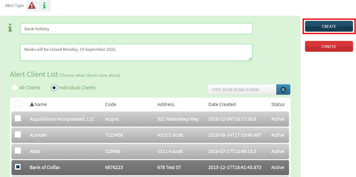Click the 1111 n scott address

coord(170,151)
